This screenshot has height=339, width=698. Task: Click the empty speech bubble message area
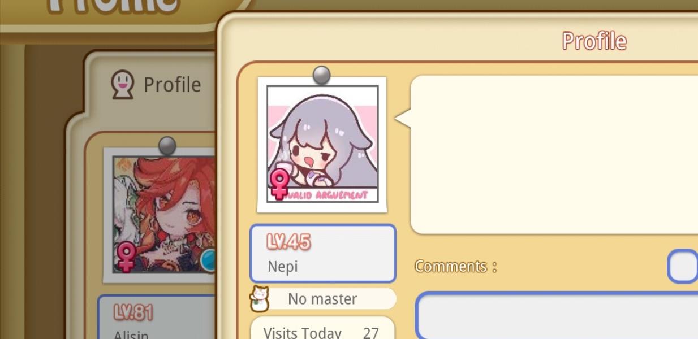(554, 154)
